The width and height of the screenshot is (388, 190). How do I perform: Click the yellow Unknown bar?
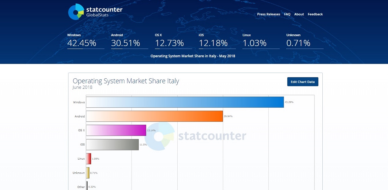(88, 173)
